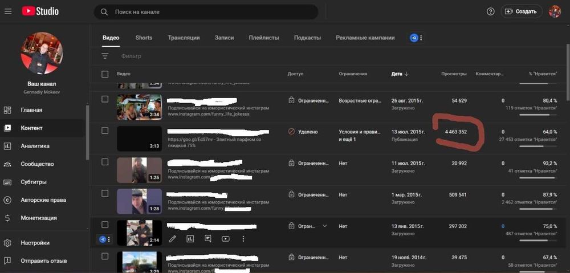The height and width of the screenshot is (273, 570).
Task: Open the Авторские права copyright icon
Action: click(7, 200)
